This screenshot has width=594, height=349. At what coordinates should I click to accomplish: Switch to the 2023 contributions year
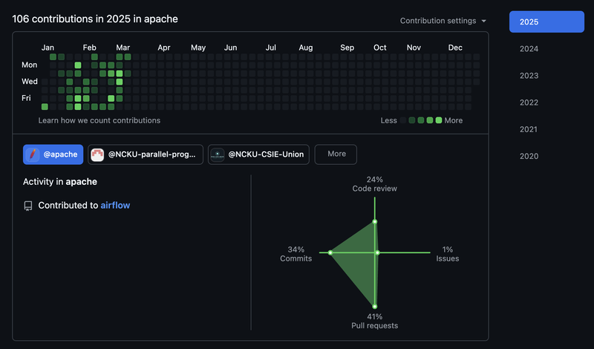click(x=529, y=76)
